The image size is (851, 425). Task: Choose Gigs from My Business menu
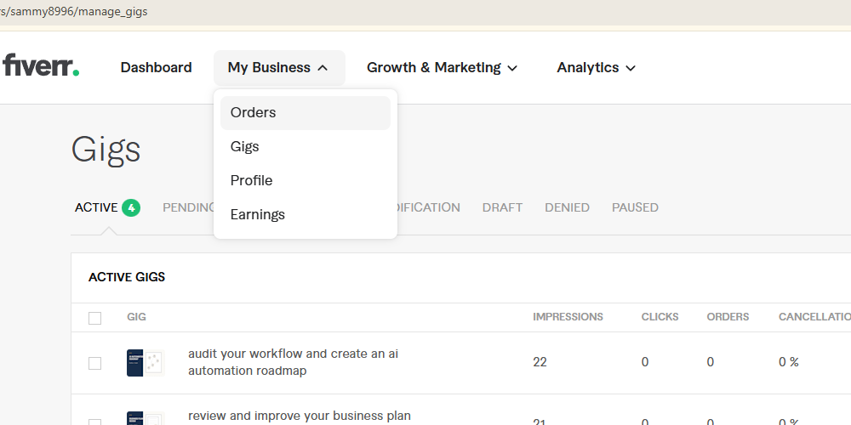(x=306, y=147)
